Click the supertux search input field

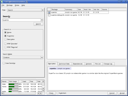[x=22, y=20]
